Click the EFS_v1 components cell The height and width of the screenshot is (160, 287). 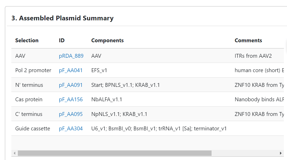tap(98, 70)
